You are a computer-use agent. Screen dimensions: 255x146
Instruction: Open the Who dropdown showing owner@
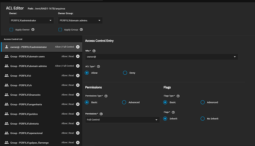[161, 57]
